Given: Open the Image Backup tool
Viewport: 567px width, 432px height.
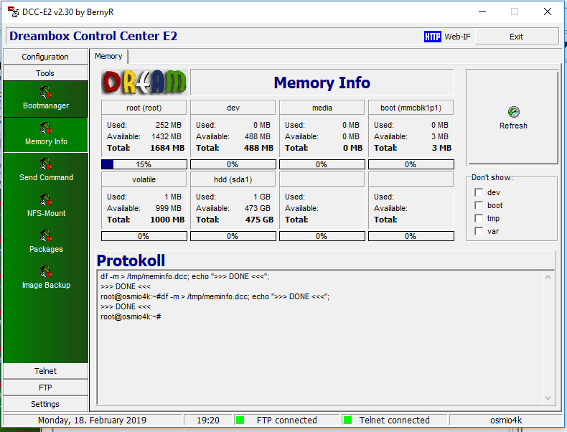Looking at the screenshot, I should coord(45,278).
